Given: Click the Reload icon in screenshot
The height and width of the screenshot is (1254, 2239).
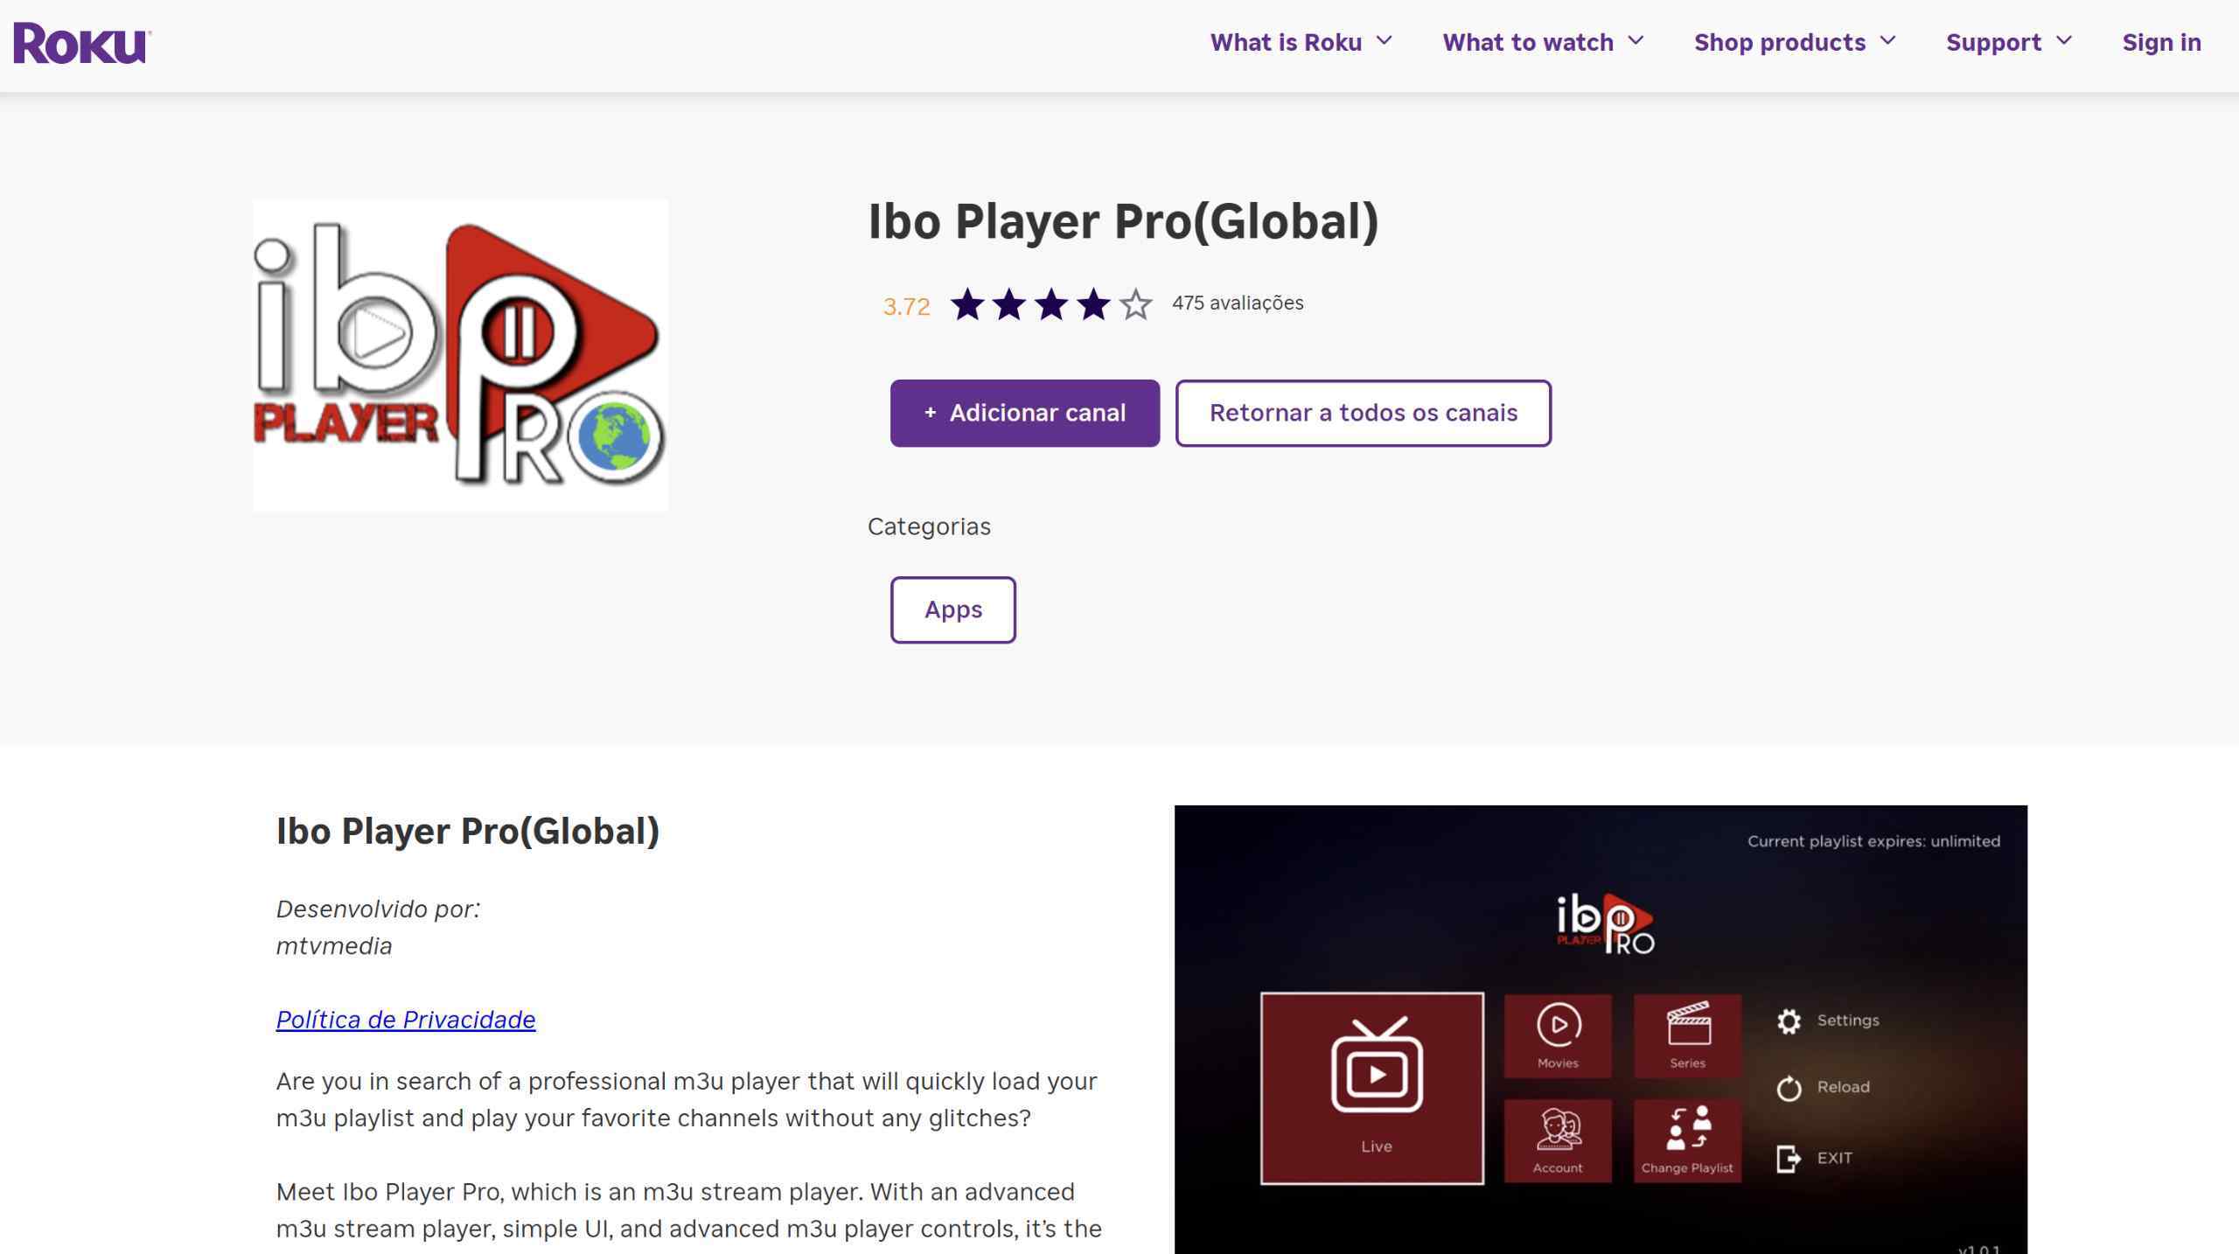Looking at the screenshot, I should (x=1789, y=1088).
